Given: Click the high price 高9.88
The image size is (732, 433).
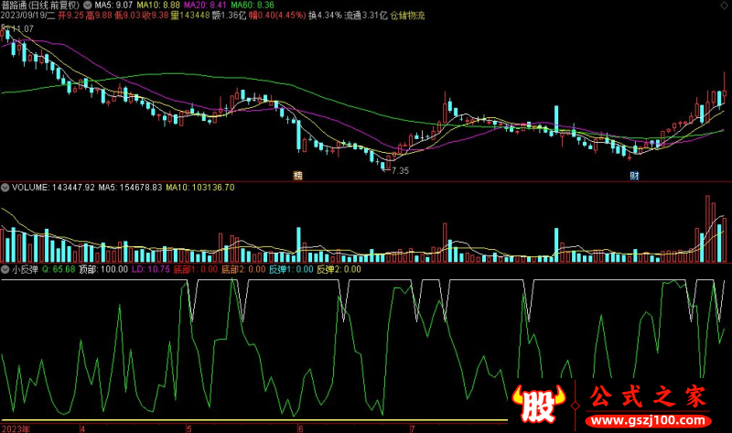Looking at the screenshot, I should (99, 16).
